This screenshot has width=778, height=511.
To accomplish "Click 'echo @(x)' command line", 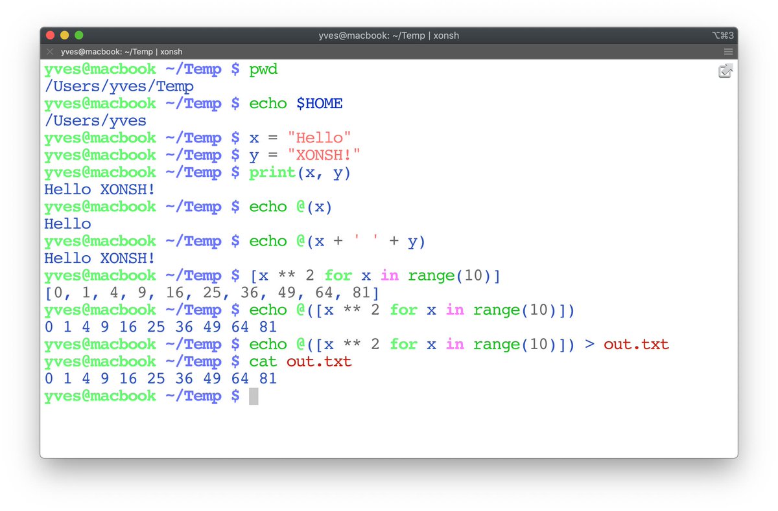I will point(291,207).
